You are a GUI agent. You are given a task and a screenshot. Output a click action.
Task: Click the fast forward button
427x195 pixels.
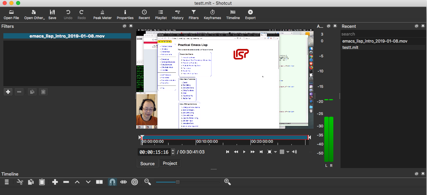click(253, 152)
